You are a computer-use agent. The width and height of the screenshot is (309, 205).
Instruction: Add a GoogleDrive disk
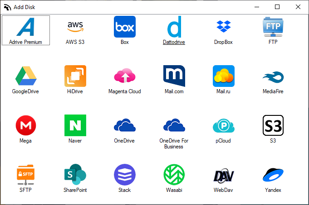point(25,76)
